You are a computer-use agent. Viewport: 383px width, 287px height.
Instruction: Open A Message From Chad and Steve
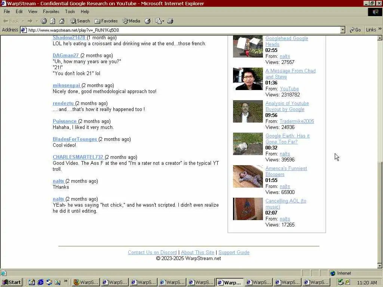click(290, 74)
